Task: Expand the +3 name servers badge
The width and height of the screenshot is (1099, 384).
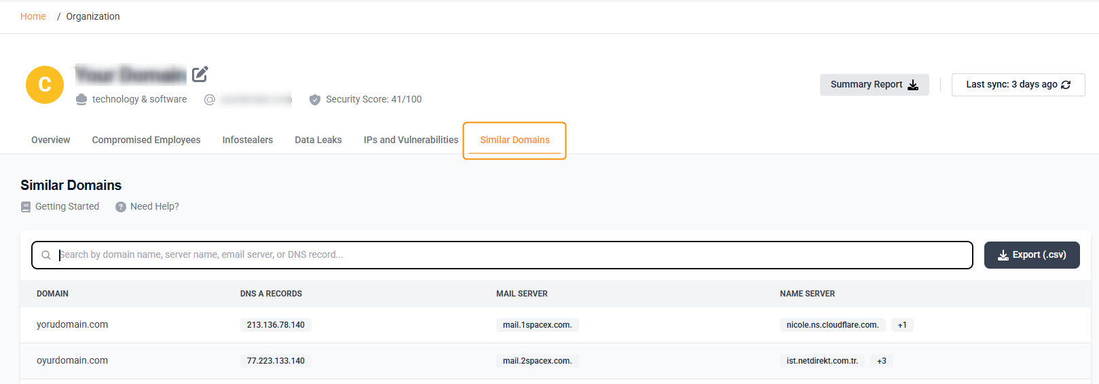Action: (882, 361)
